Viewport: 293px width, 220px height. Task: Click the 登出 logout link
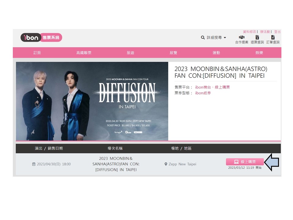coord(277,31)
